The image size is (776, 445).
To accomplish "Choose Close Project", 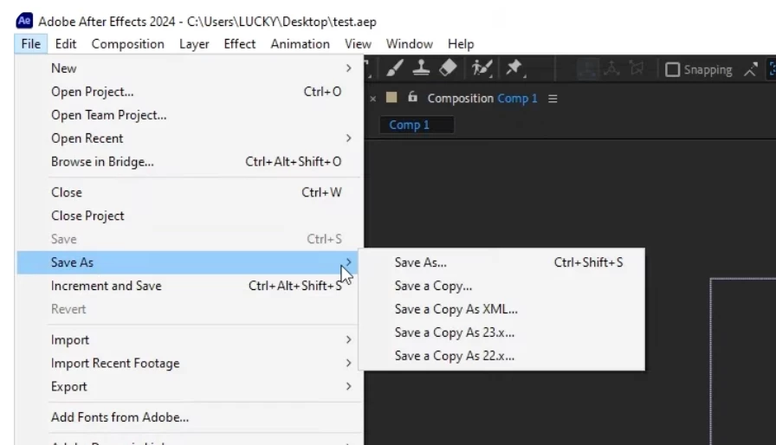I will click(189, 216).
